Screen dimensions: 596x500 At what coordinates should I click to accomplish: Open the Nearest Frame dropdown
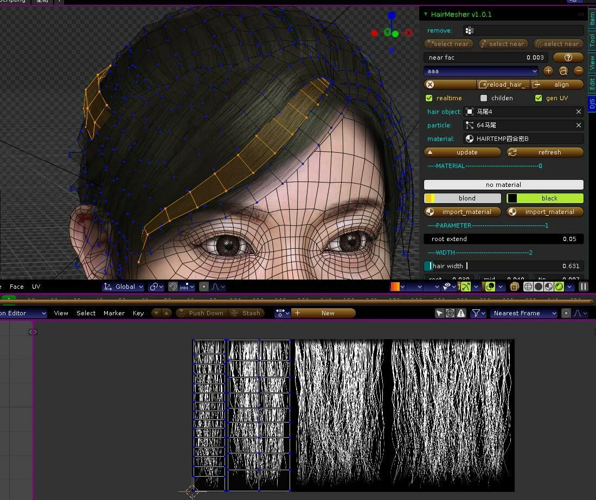pyautogui.click(x=523, y=313)
